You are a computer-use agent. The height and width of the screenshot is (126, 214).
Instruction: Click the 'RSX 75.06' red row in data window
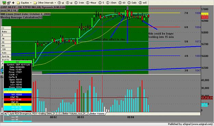click(17, 100)
